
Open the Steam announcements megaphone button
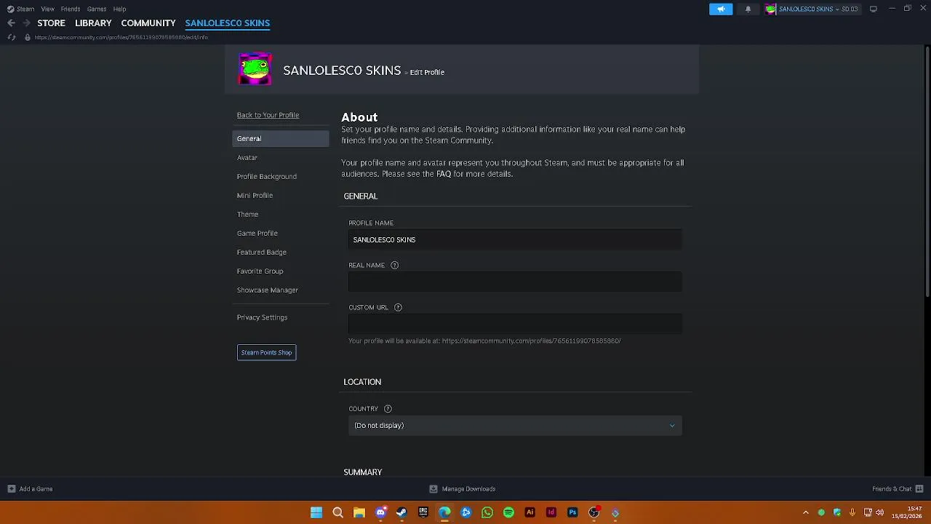tap(721, 9)
